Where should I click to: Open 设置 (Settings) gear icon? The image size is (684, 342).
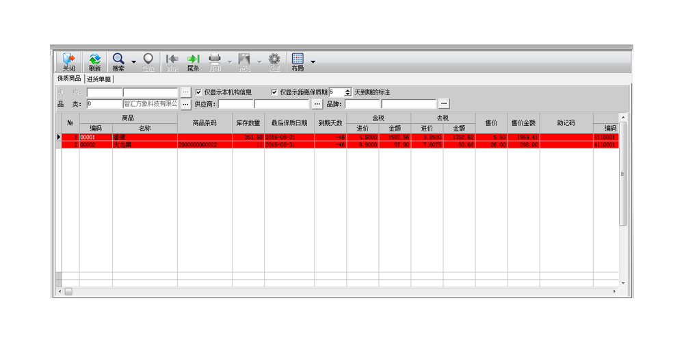pos(274,62)
